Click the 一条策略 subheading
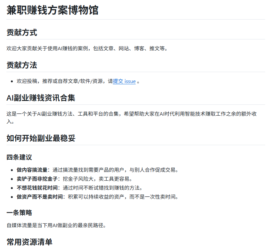Viewport: 268px width, 248px height. tap(19, 213)
